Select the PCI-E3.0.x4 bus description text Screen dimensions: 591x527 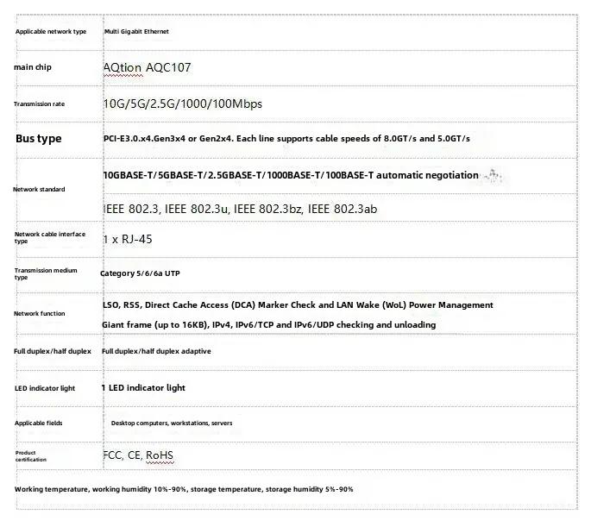click(x=286, y=139)
